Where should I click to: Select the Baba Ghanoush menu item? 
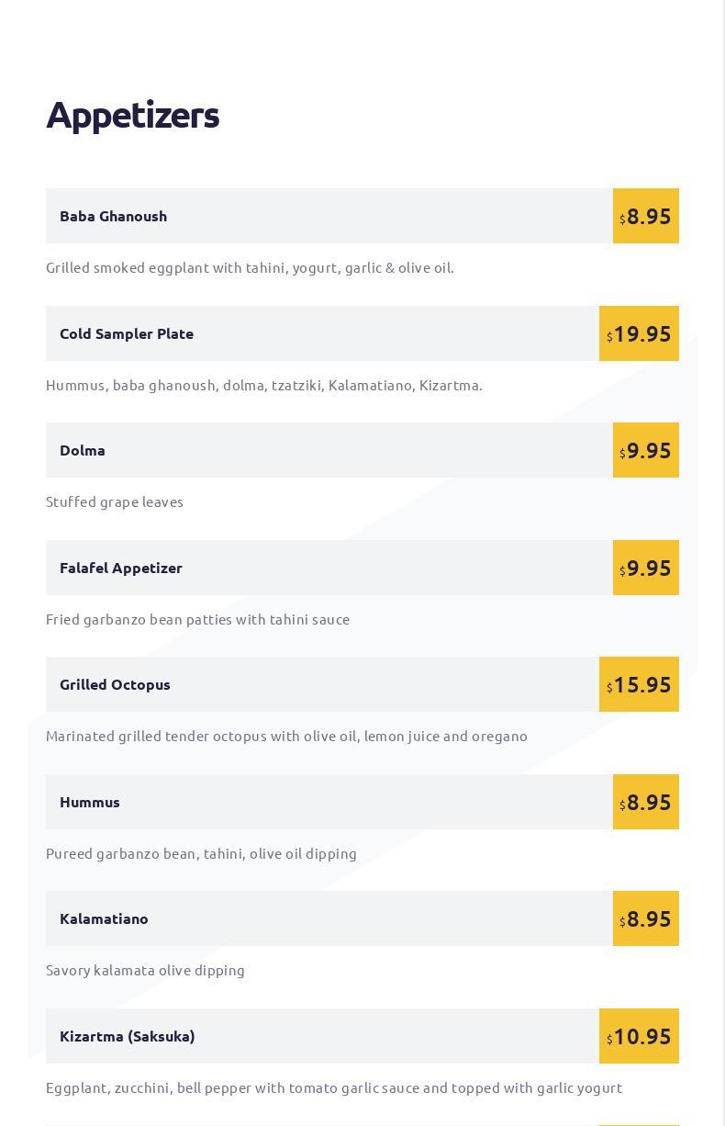coord(113,216)
